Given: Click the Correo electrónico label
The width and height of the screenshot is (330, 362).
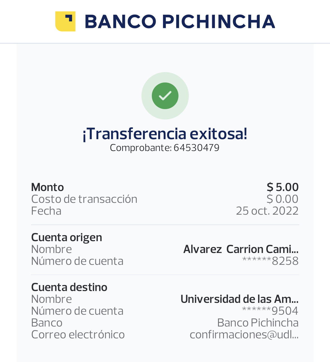Looking at the screenshot, I should tap(78, 335).
